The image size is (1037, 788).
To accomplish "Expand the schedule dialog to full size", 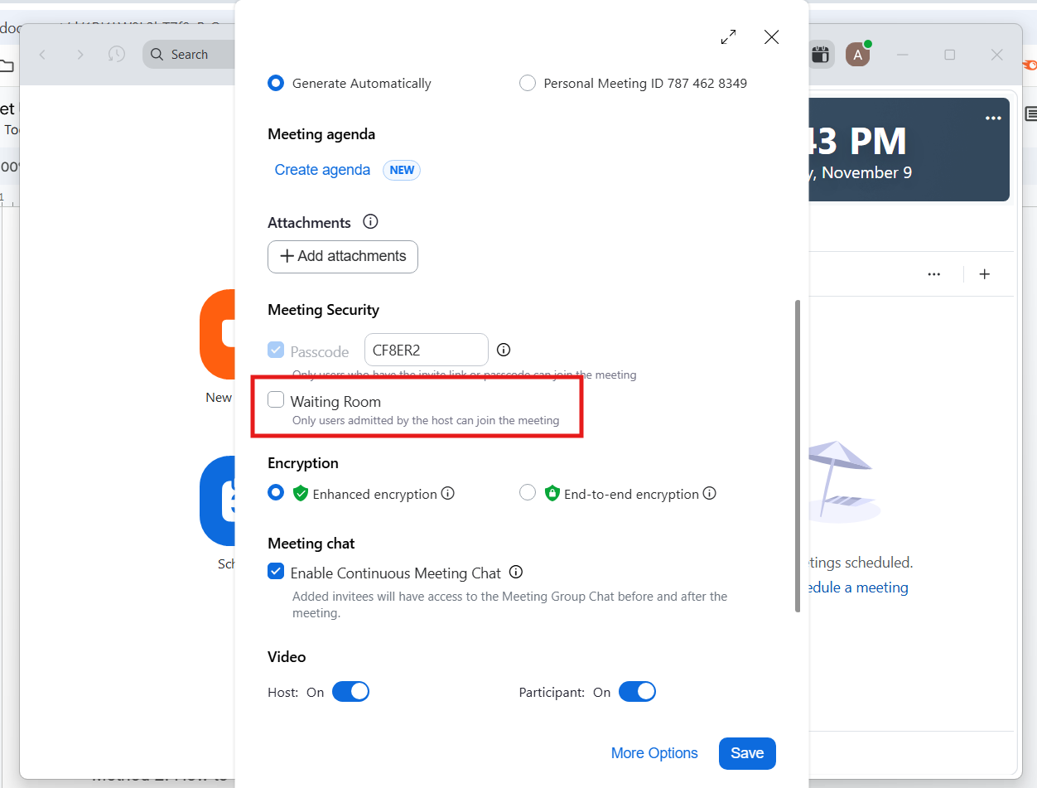I will point(728,37).
